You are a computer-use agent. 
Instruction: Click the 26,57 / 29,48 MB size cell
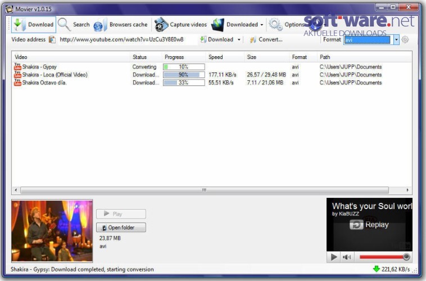[x=266, y=75]
